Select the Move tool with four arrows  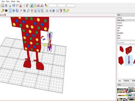[x=14, y=11]
